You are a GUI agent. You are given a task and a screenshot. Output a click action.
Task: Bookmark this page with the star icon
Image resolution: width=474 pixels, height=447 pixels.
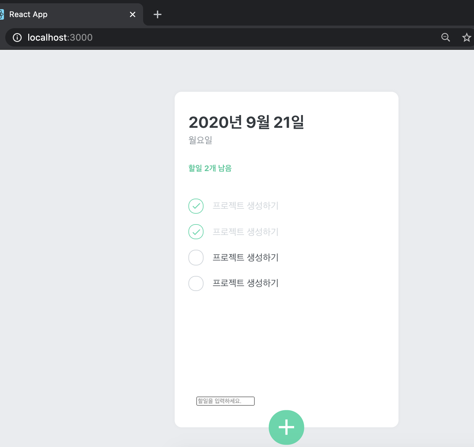point(466,37)
